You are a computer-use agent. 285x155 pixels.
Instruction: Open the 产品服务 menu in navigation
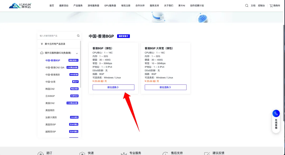(78, 6)
